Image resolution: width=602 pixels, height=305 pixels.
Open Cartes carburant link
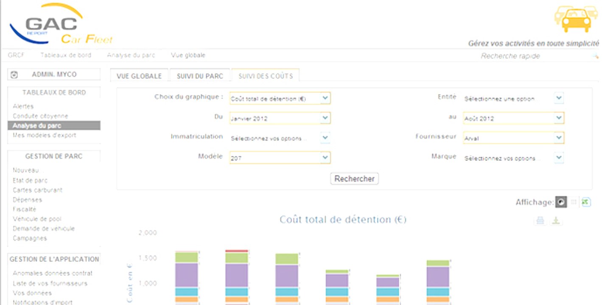[x=37, y=190]
